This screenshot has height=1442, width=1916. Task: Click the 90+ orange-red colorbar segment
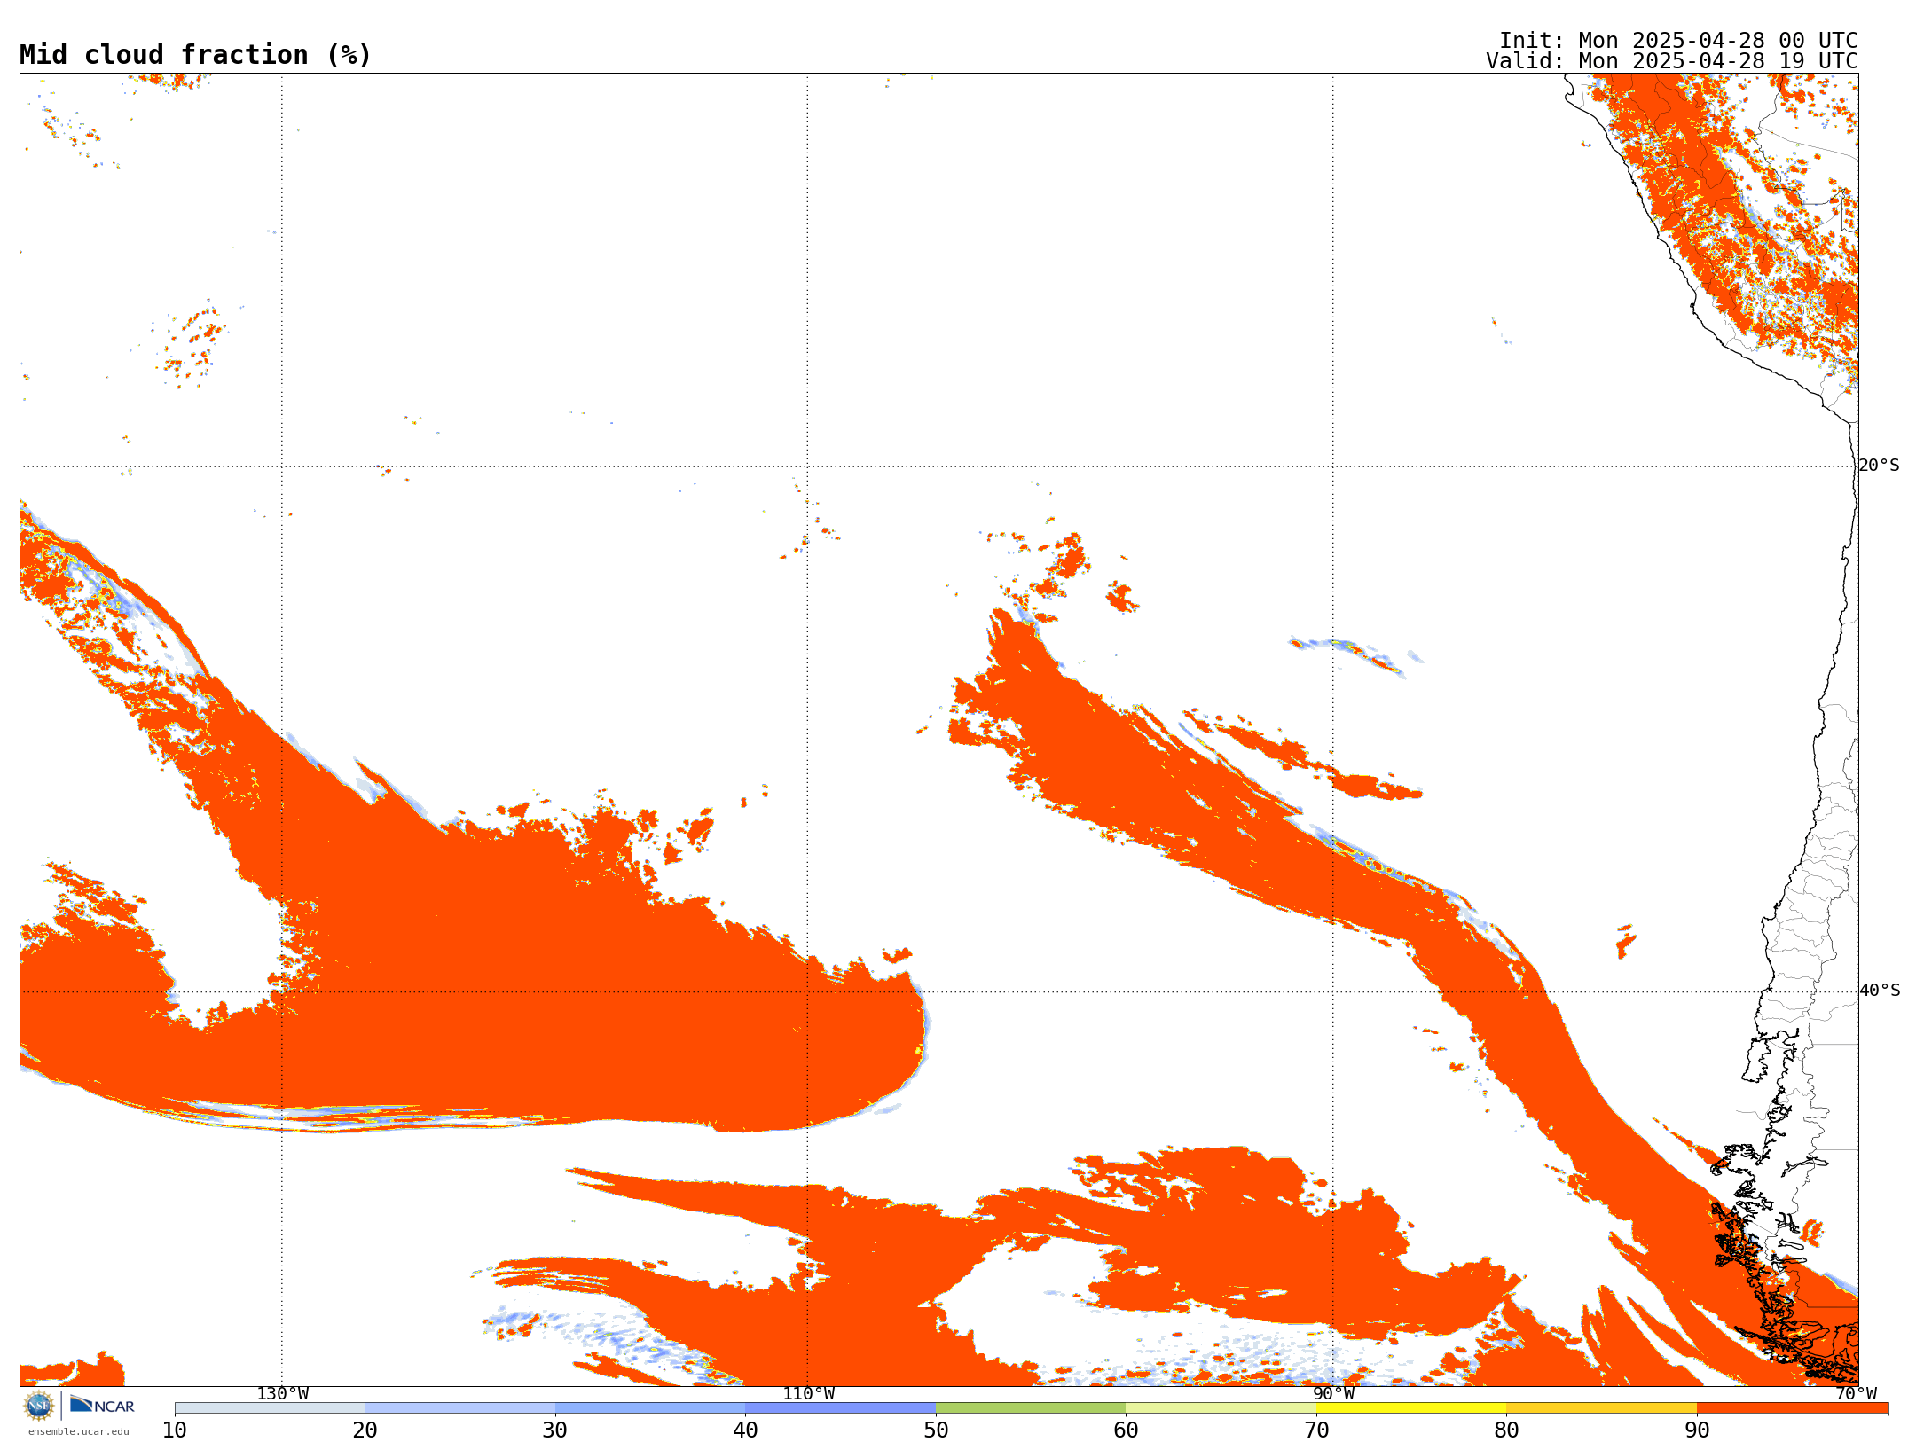[1792, 1408]
